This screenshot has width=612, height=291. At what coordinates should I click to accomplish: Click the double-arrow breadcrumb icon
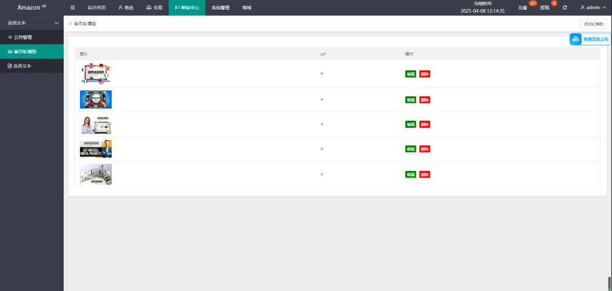pyautogui.click(x=70, y=24)
